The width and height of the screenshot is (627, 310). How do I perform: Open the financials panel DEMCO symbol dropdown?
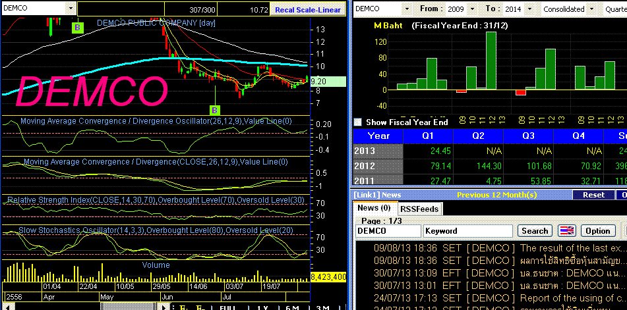(x=407, y=9)
